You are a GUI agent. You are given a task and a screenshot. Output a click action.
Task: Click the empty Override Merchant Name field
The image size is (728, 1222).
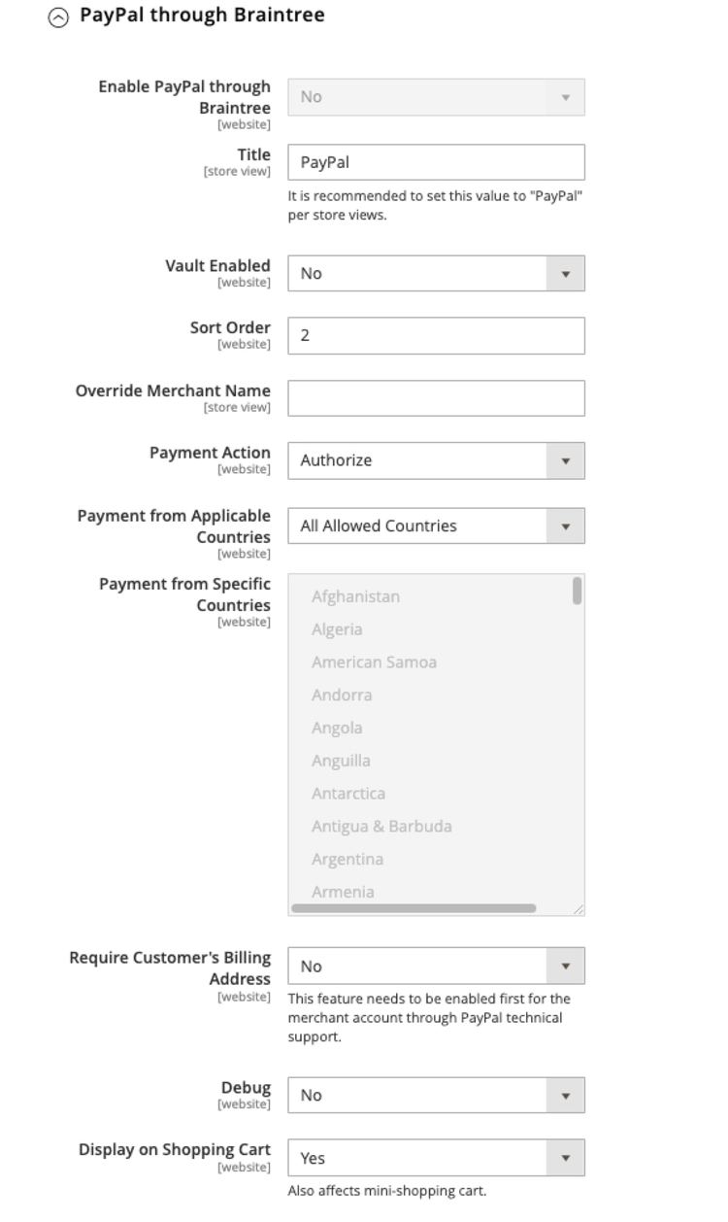click(x=436, y=397)
